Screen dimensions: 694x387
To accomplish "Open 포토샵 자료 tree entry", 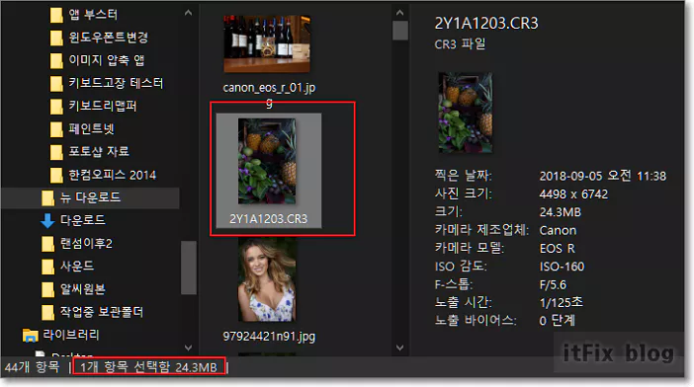I will click(99, 151).
